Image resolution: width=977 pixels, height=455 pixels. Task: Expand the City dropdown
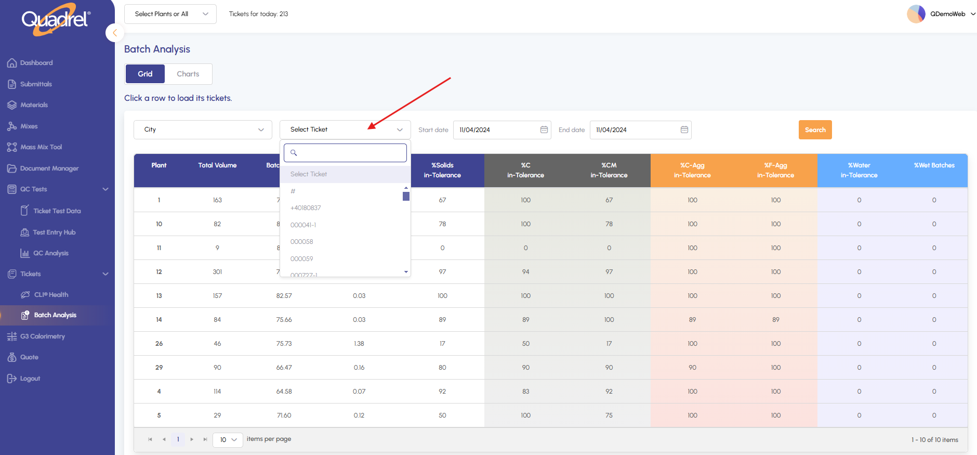click(203, 129)
